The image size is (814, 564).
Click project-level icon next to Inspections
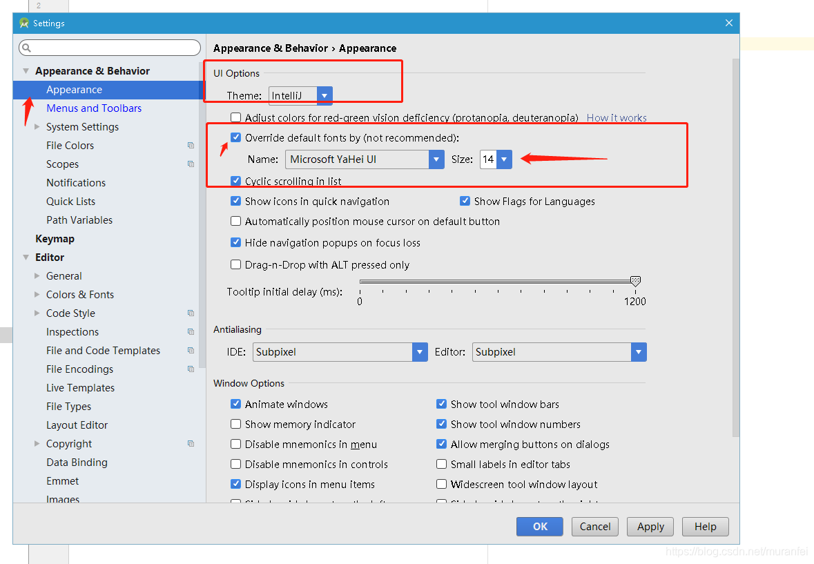click(x=191, y=331)
